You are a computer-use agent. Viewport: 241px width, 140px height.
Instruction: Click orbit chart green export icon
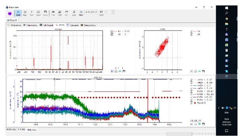199,71
